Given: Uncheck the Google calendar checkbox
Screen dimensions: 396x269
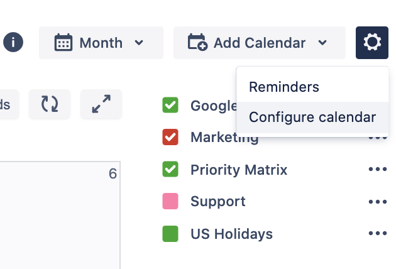Looking at the screenshot, I should [170, 106].
